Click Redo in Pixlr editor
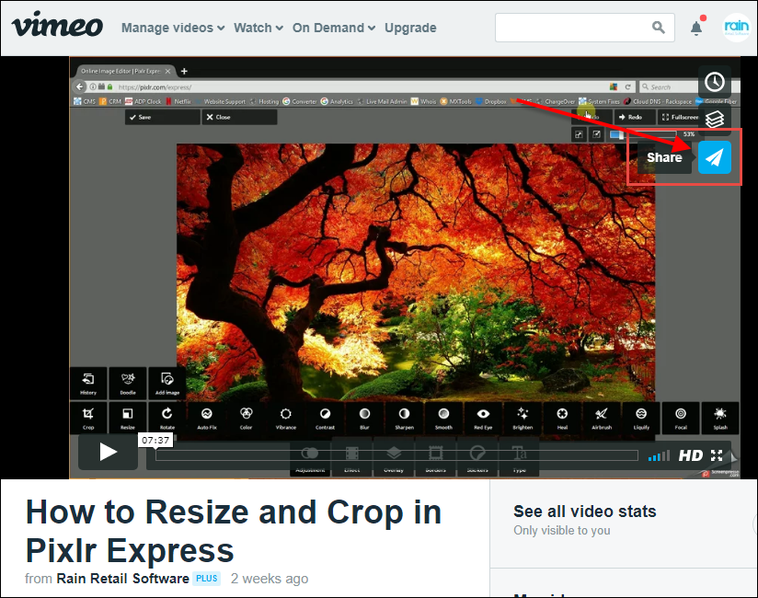This screenshot has height=598, width=758. (x=635, y=117)
